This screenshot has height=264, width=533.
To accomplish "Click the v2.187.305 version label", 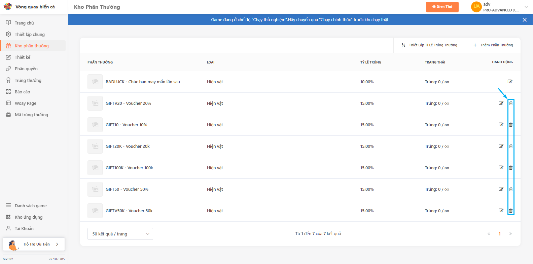I will pos(57,259).
